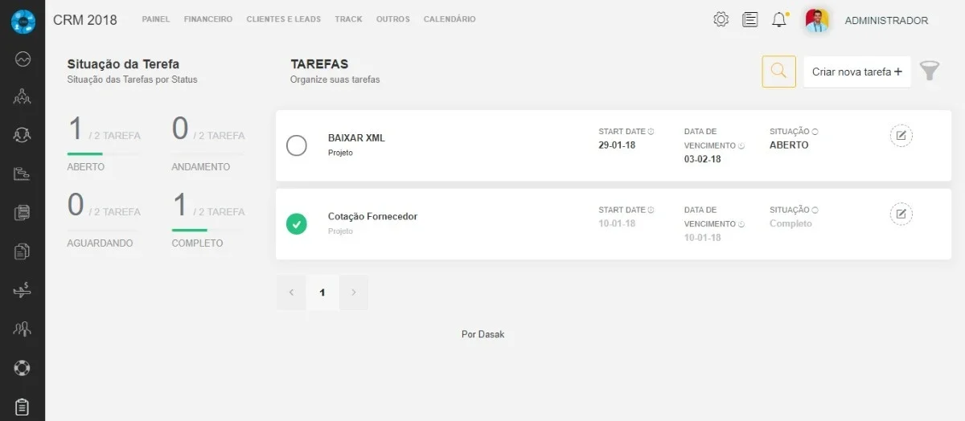Uncheck the completed Cotação Fornecedor task
Screen dimensions: 965x421
click(297, 224)
